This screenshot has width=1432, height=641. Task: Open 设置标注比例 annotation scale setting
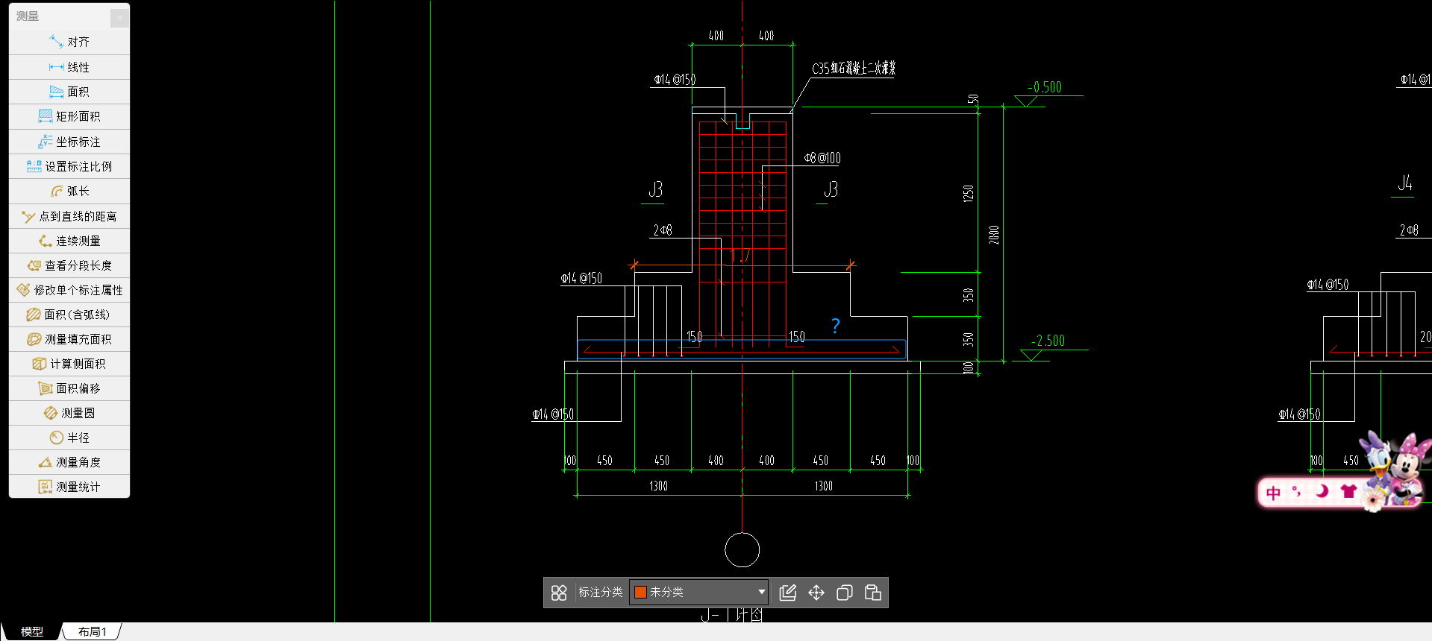click(69, 166)
